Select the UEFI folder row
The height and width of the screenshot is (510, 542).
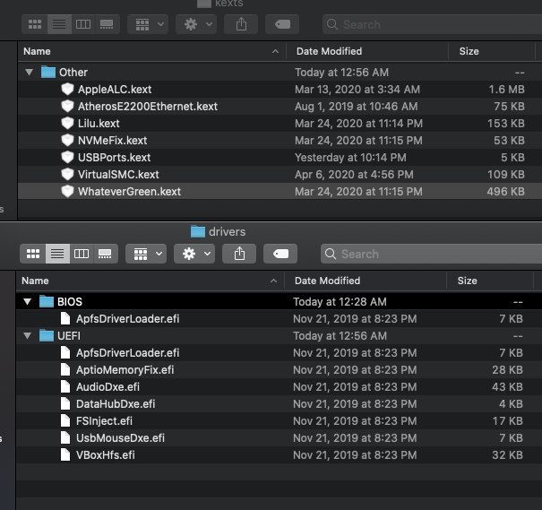pyautogui.click(x=279, y=336)
